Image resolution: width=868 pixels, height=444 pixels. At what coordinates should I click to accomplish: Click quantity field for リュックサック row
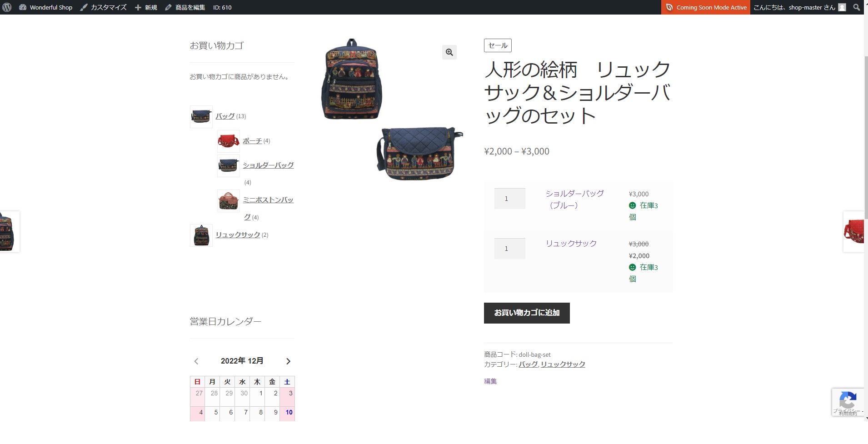[x=509, y=249]
